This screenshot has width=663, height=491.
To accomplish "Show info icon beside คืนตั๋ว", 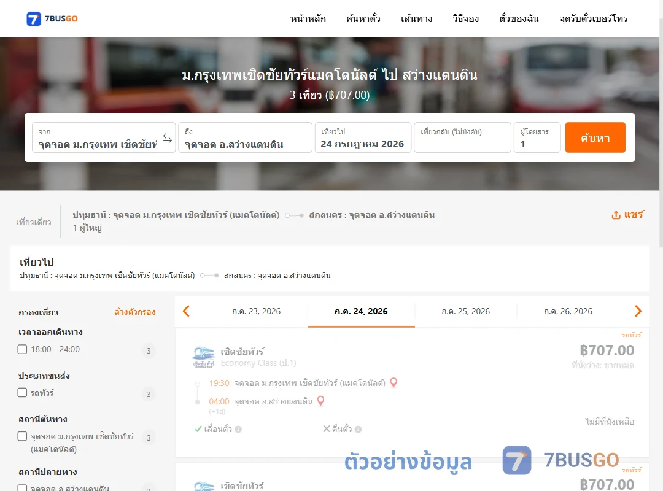I will 358,429.
